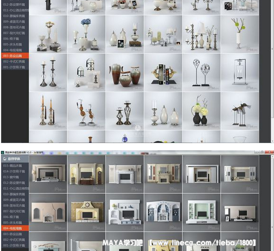Image resolution: width=274 pixels, height=251 pixels.
Task: Click the app icon in the lower window title bar
Action: point(3,152)
